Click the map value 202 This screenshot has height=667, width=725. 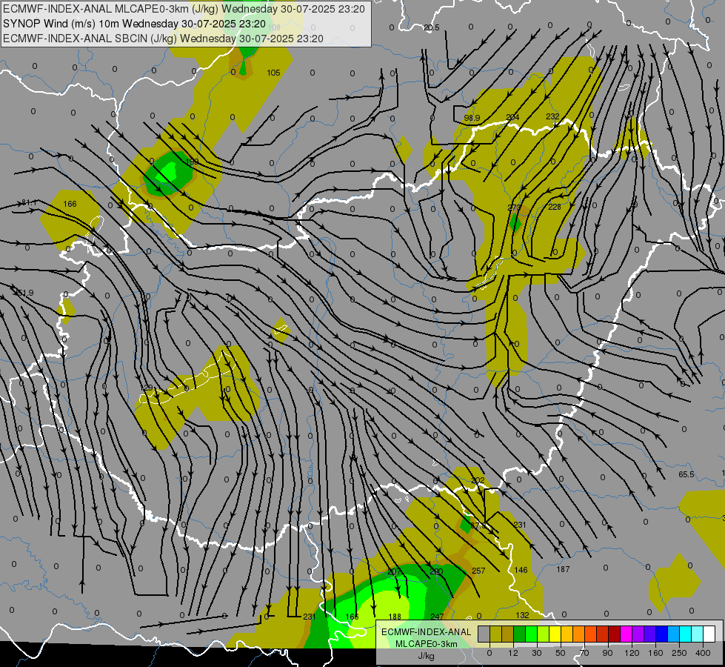pos(478,480)
